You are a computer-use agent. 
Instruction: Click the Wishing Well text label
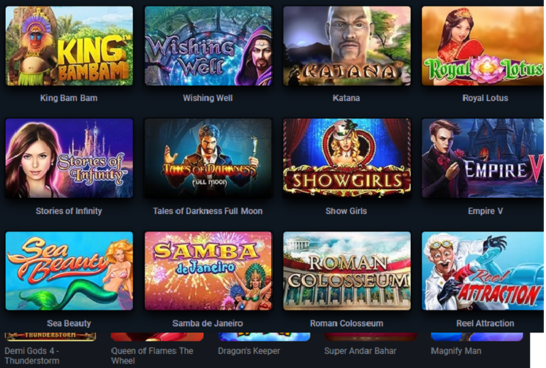click(x=208, y=98)
